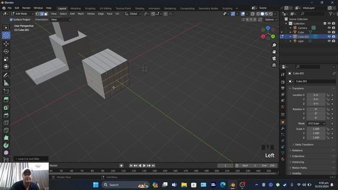
Task: Expand the Relations panel
Action: pyautogui.click(x=297, y=150)
